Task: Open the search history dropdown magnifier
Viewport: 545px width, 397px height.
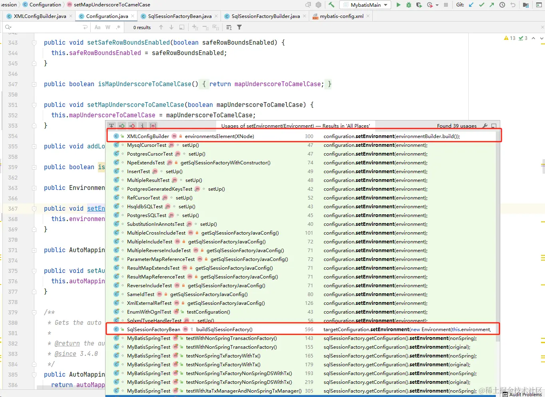Action: 8,27
